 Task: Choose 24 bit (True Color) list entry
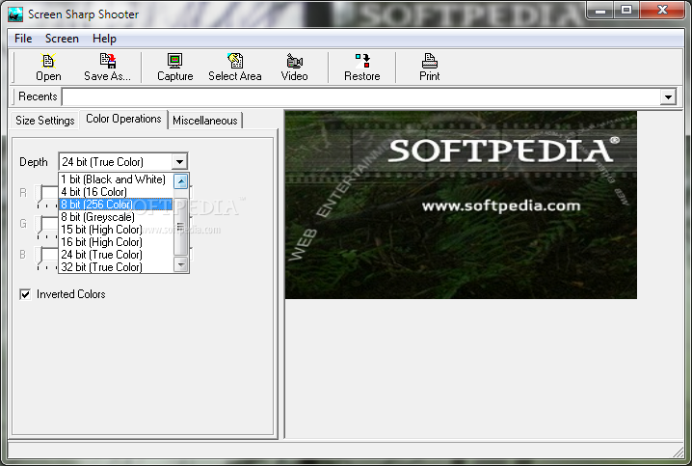[x=116, y=255]
